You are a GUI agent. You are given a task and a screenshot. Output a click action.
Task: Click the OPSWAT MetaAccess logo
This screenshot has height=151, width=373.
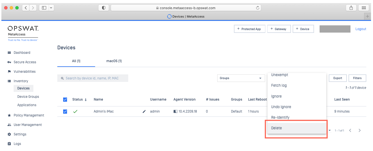pos(23,33)
